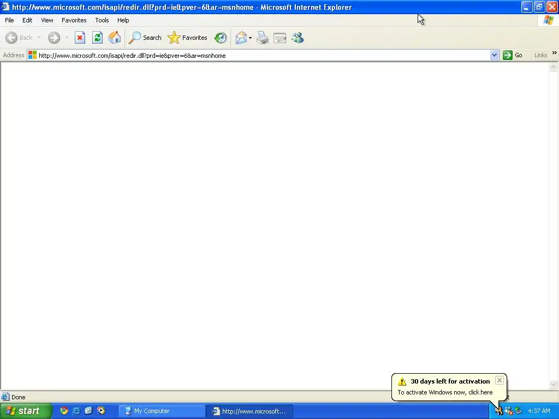This screenshot has height=419, width=559.
Task: Click the Windows activation keys tray icon
Action: [499, 411]
